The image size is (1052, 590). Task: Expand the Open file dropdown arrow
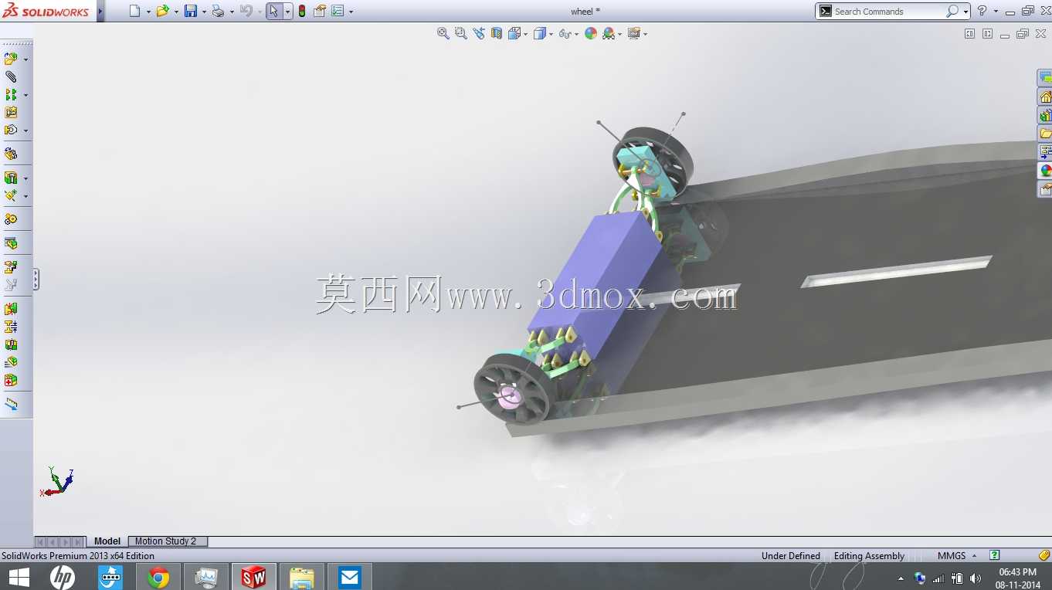[176, 12]
